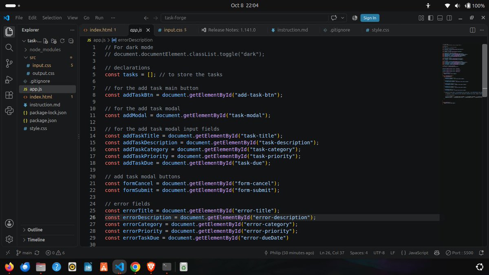
Task: Open the Go menu
Action: (x=86, y=18)
